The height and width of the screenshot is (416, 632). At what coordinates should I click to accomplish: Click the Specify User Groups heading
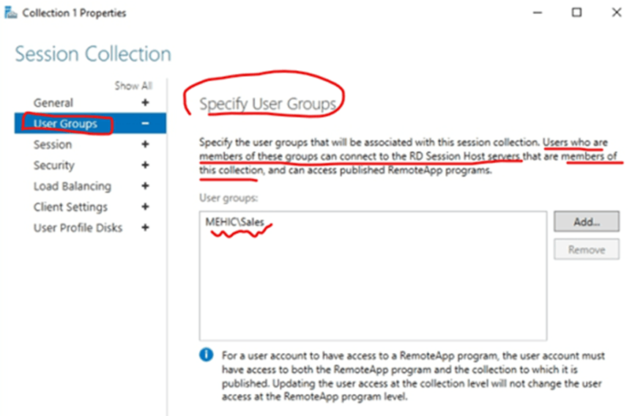[x=267, y=104]
